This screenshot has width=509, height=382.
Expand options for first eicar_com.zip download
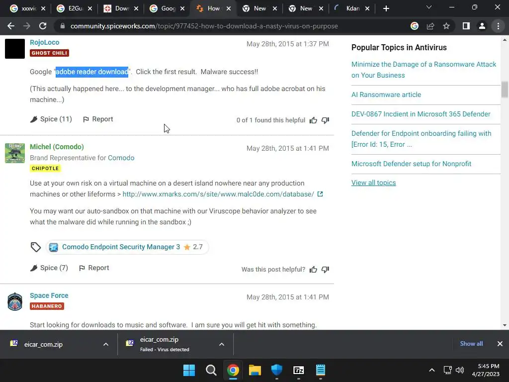pos(106,344)
